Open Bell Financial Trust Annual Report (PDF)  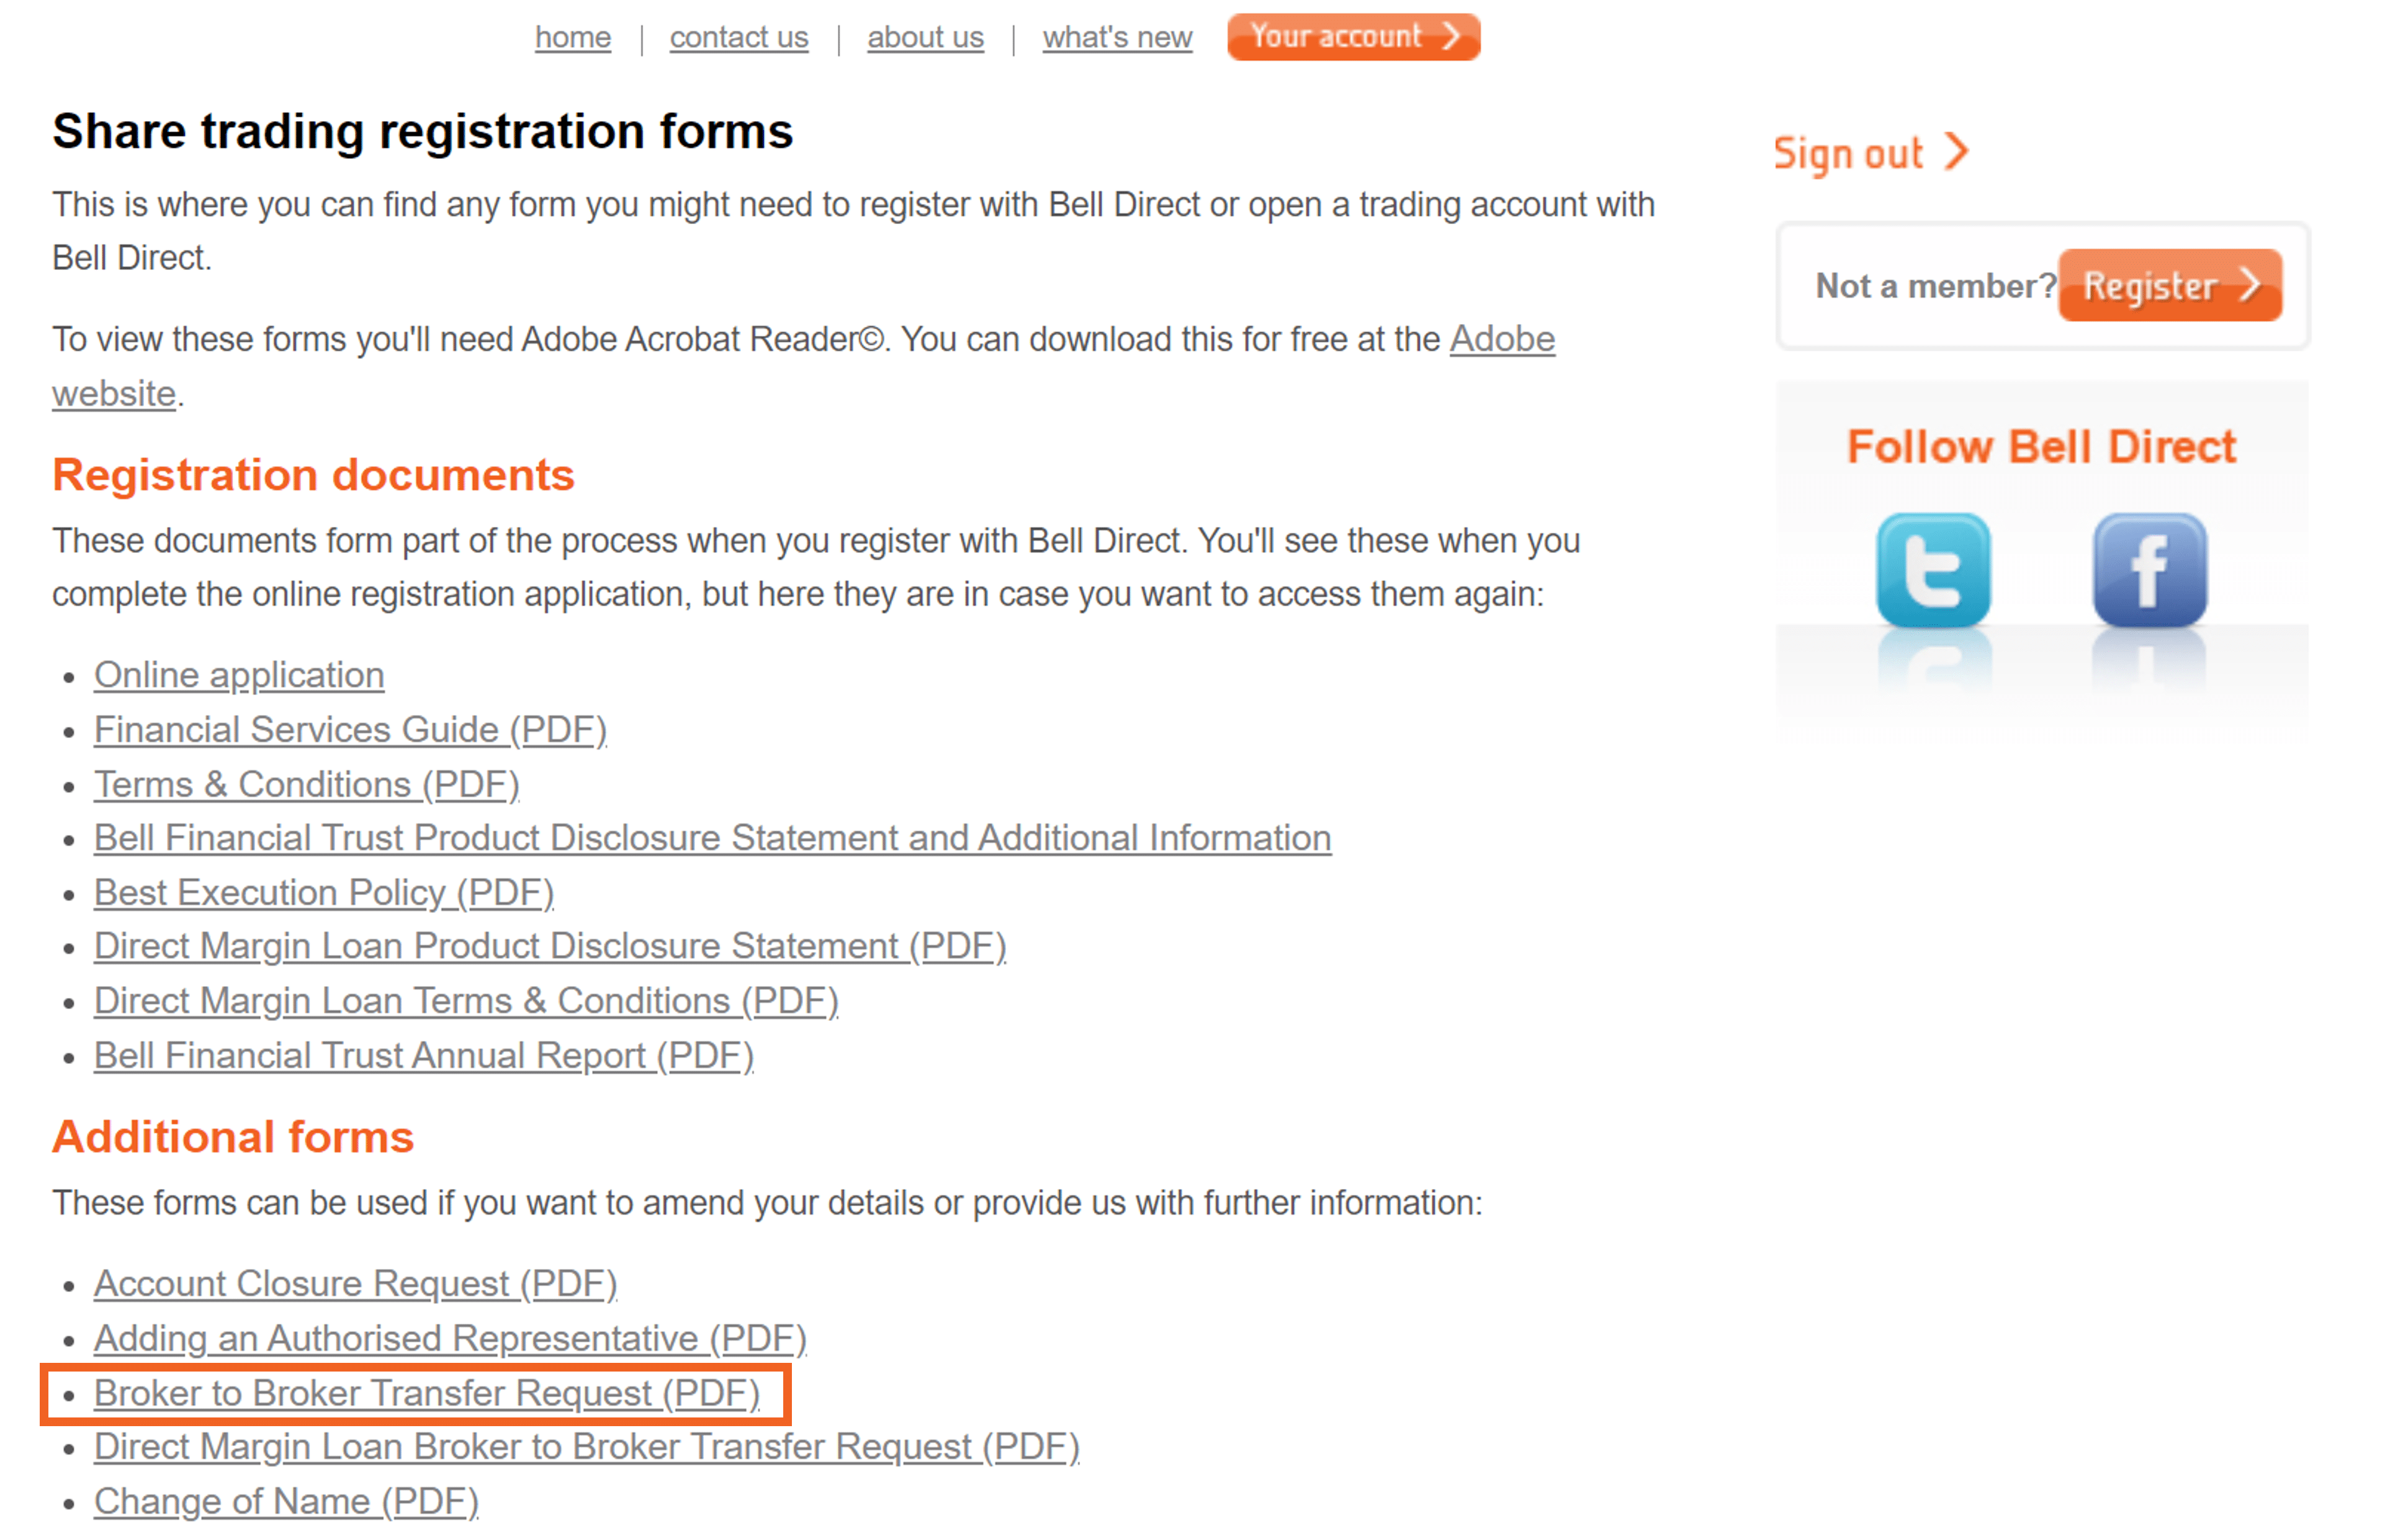[x=424, y=1056]
